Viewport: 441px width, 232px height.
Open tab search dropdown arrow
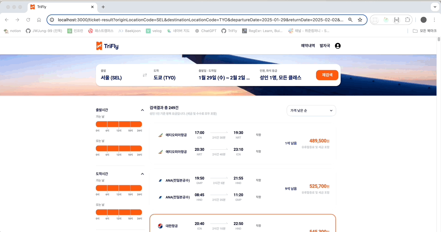point(435,7)
